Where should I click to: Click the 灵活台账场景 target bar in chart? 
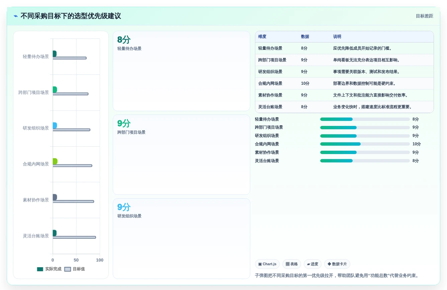[74, 237]
